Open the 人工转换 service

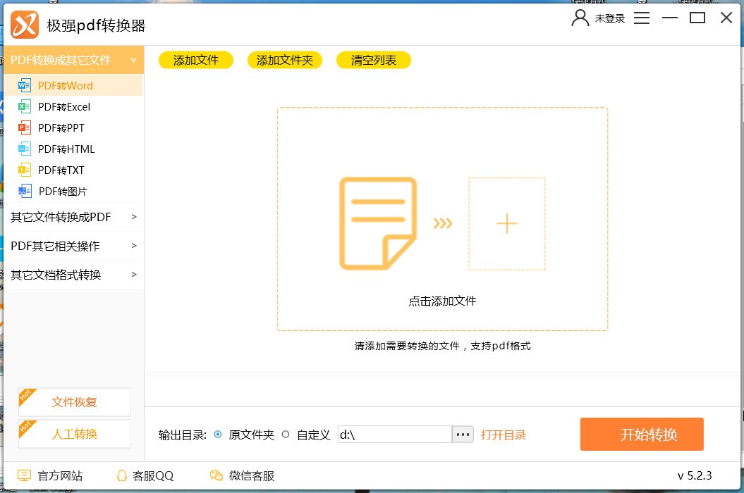(74, 434)
